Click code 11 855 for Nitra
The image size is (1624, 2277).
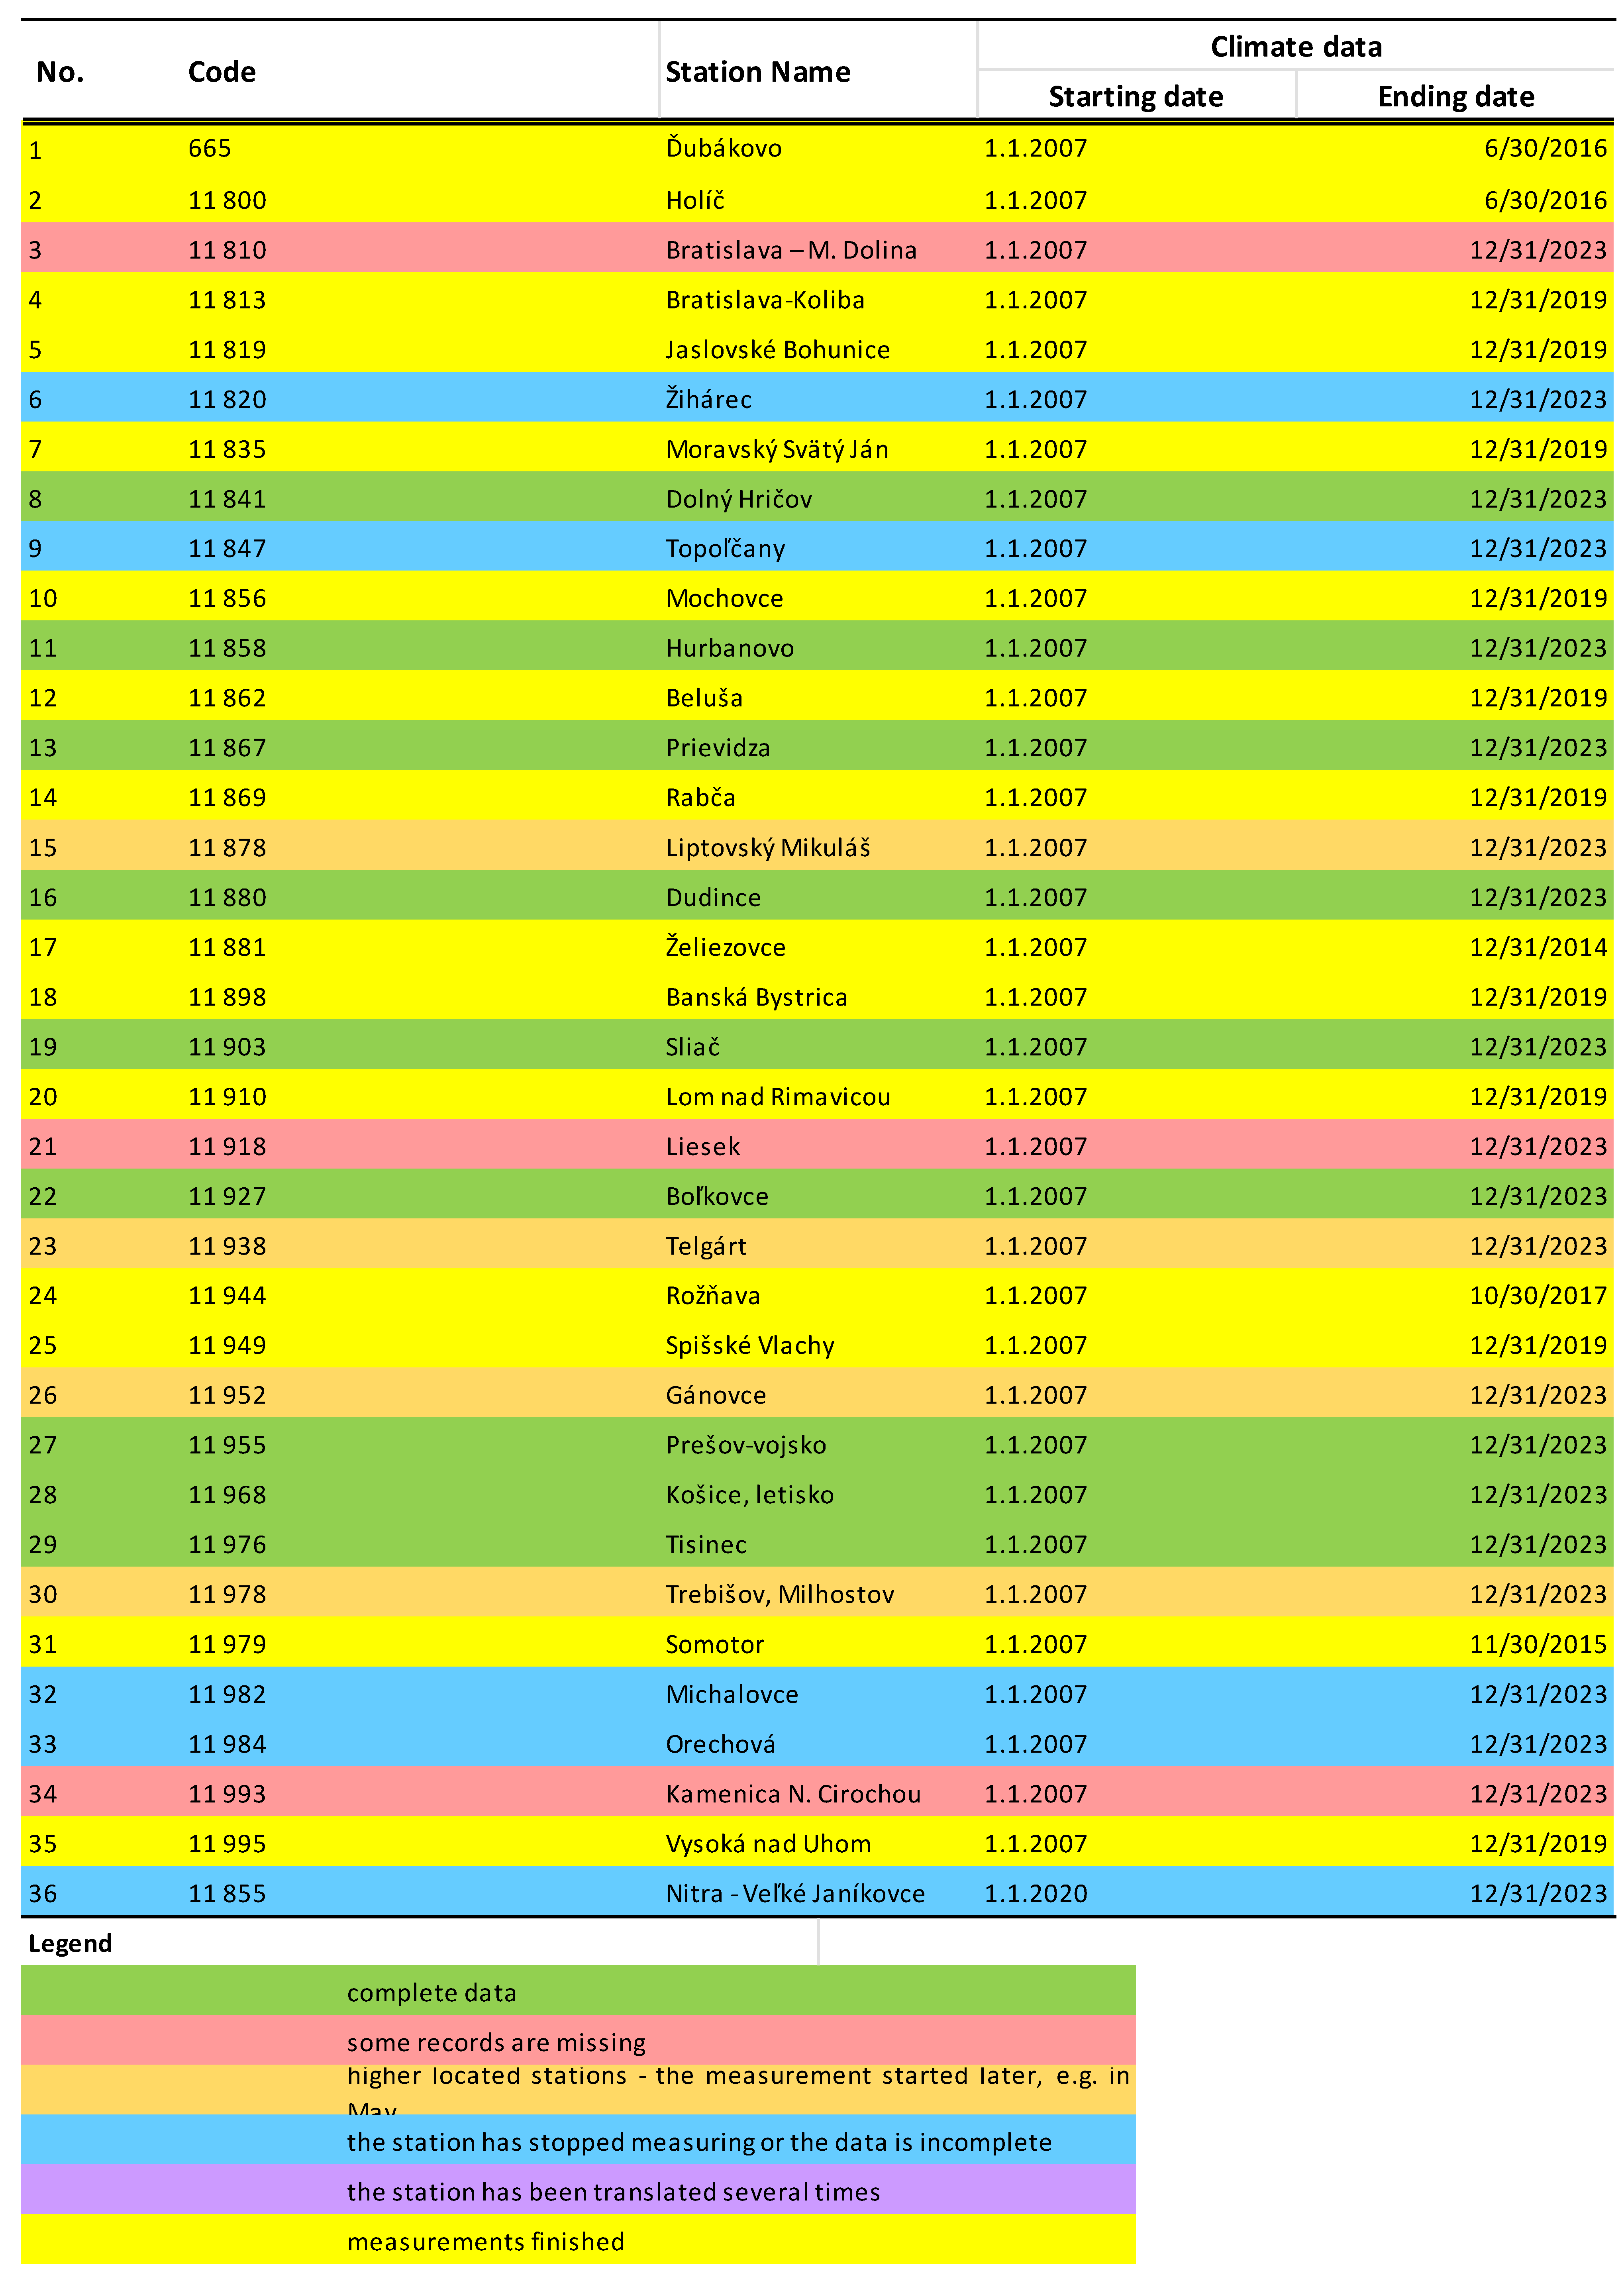click(x=227, y=1893)
